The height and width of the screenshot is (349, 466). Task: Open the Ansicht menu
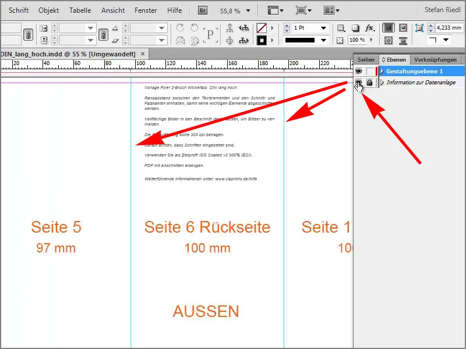(113, 10)
